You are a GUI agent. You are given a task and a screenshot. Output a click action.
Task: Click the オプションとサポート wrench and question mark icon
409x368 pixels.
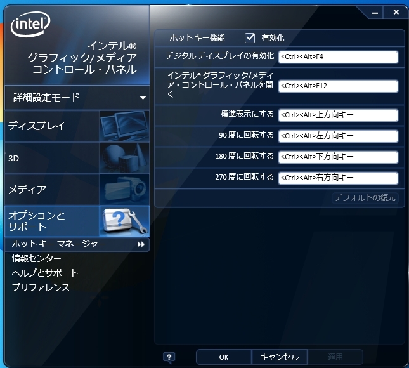124,221
